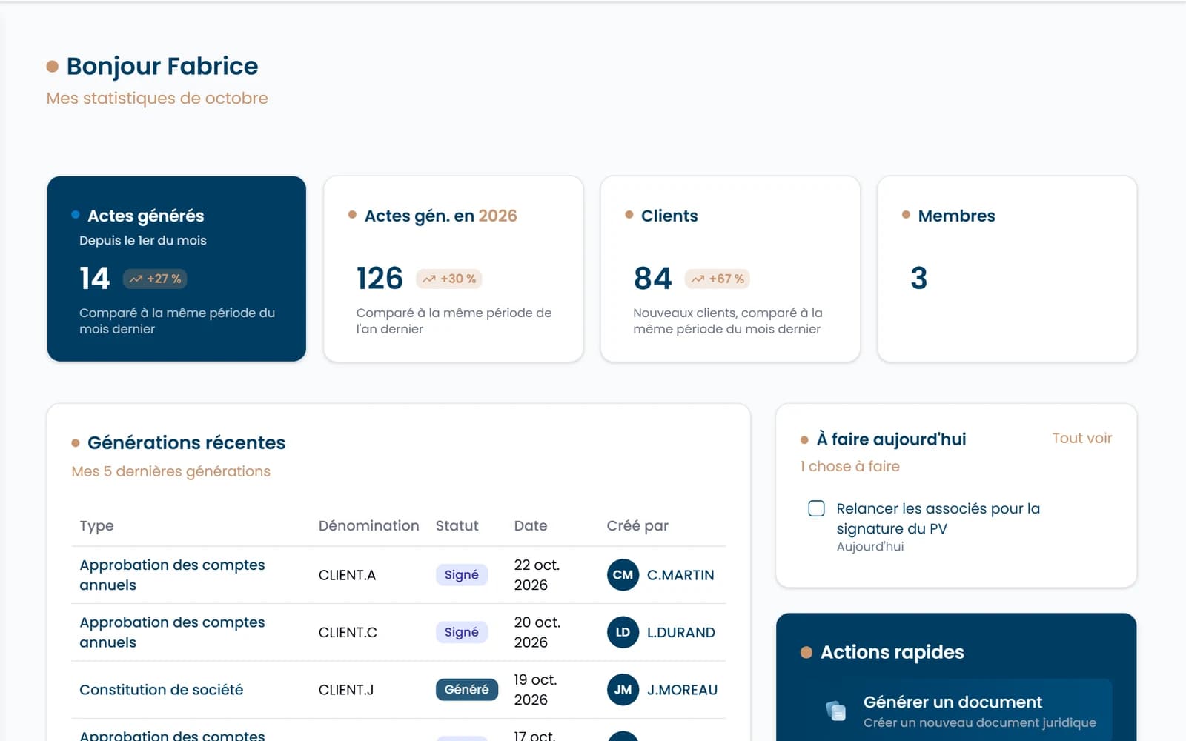Click the Date column header
Screen dimensions: 1186x741
click(531, 525)
